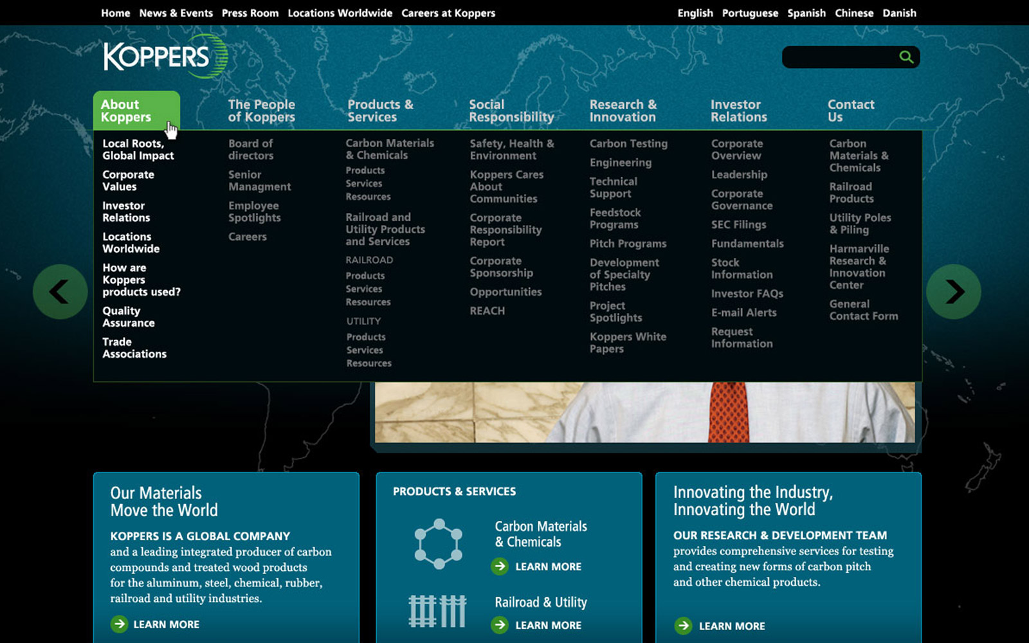Click the Koppers logo
Image resolution: width=1029 pixels, height=643 pixels.
tap(165, 57)
